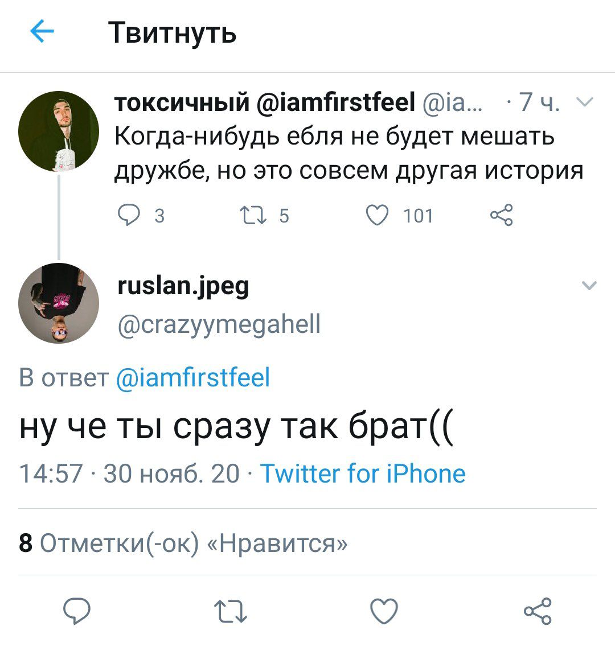615x647 pixels.
Task: Open ruslan.jpeg display name profile
Action: (183, 286)
